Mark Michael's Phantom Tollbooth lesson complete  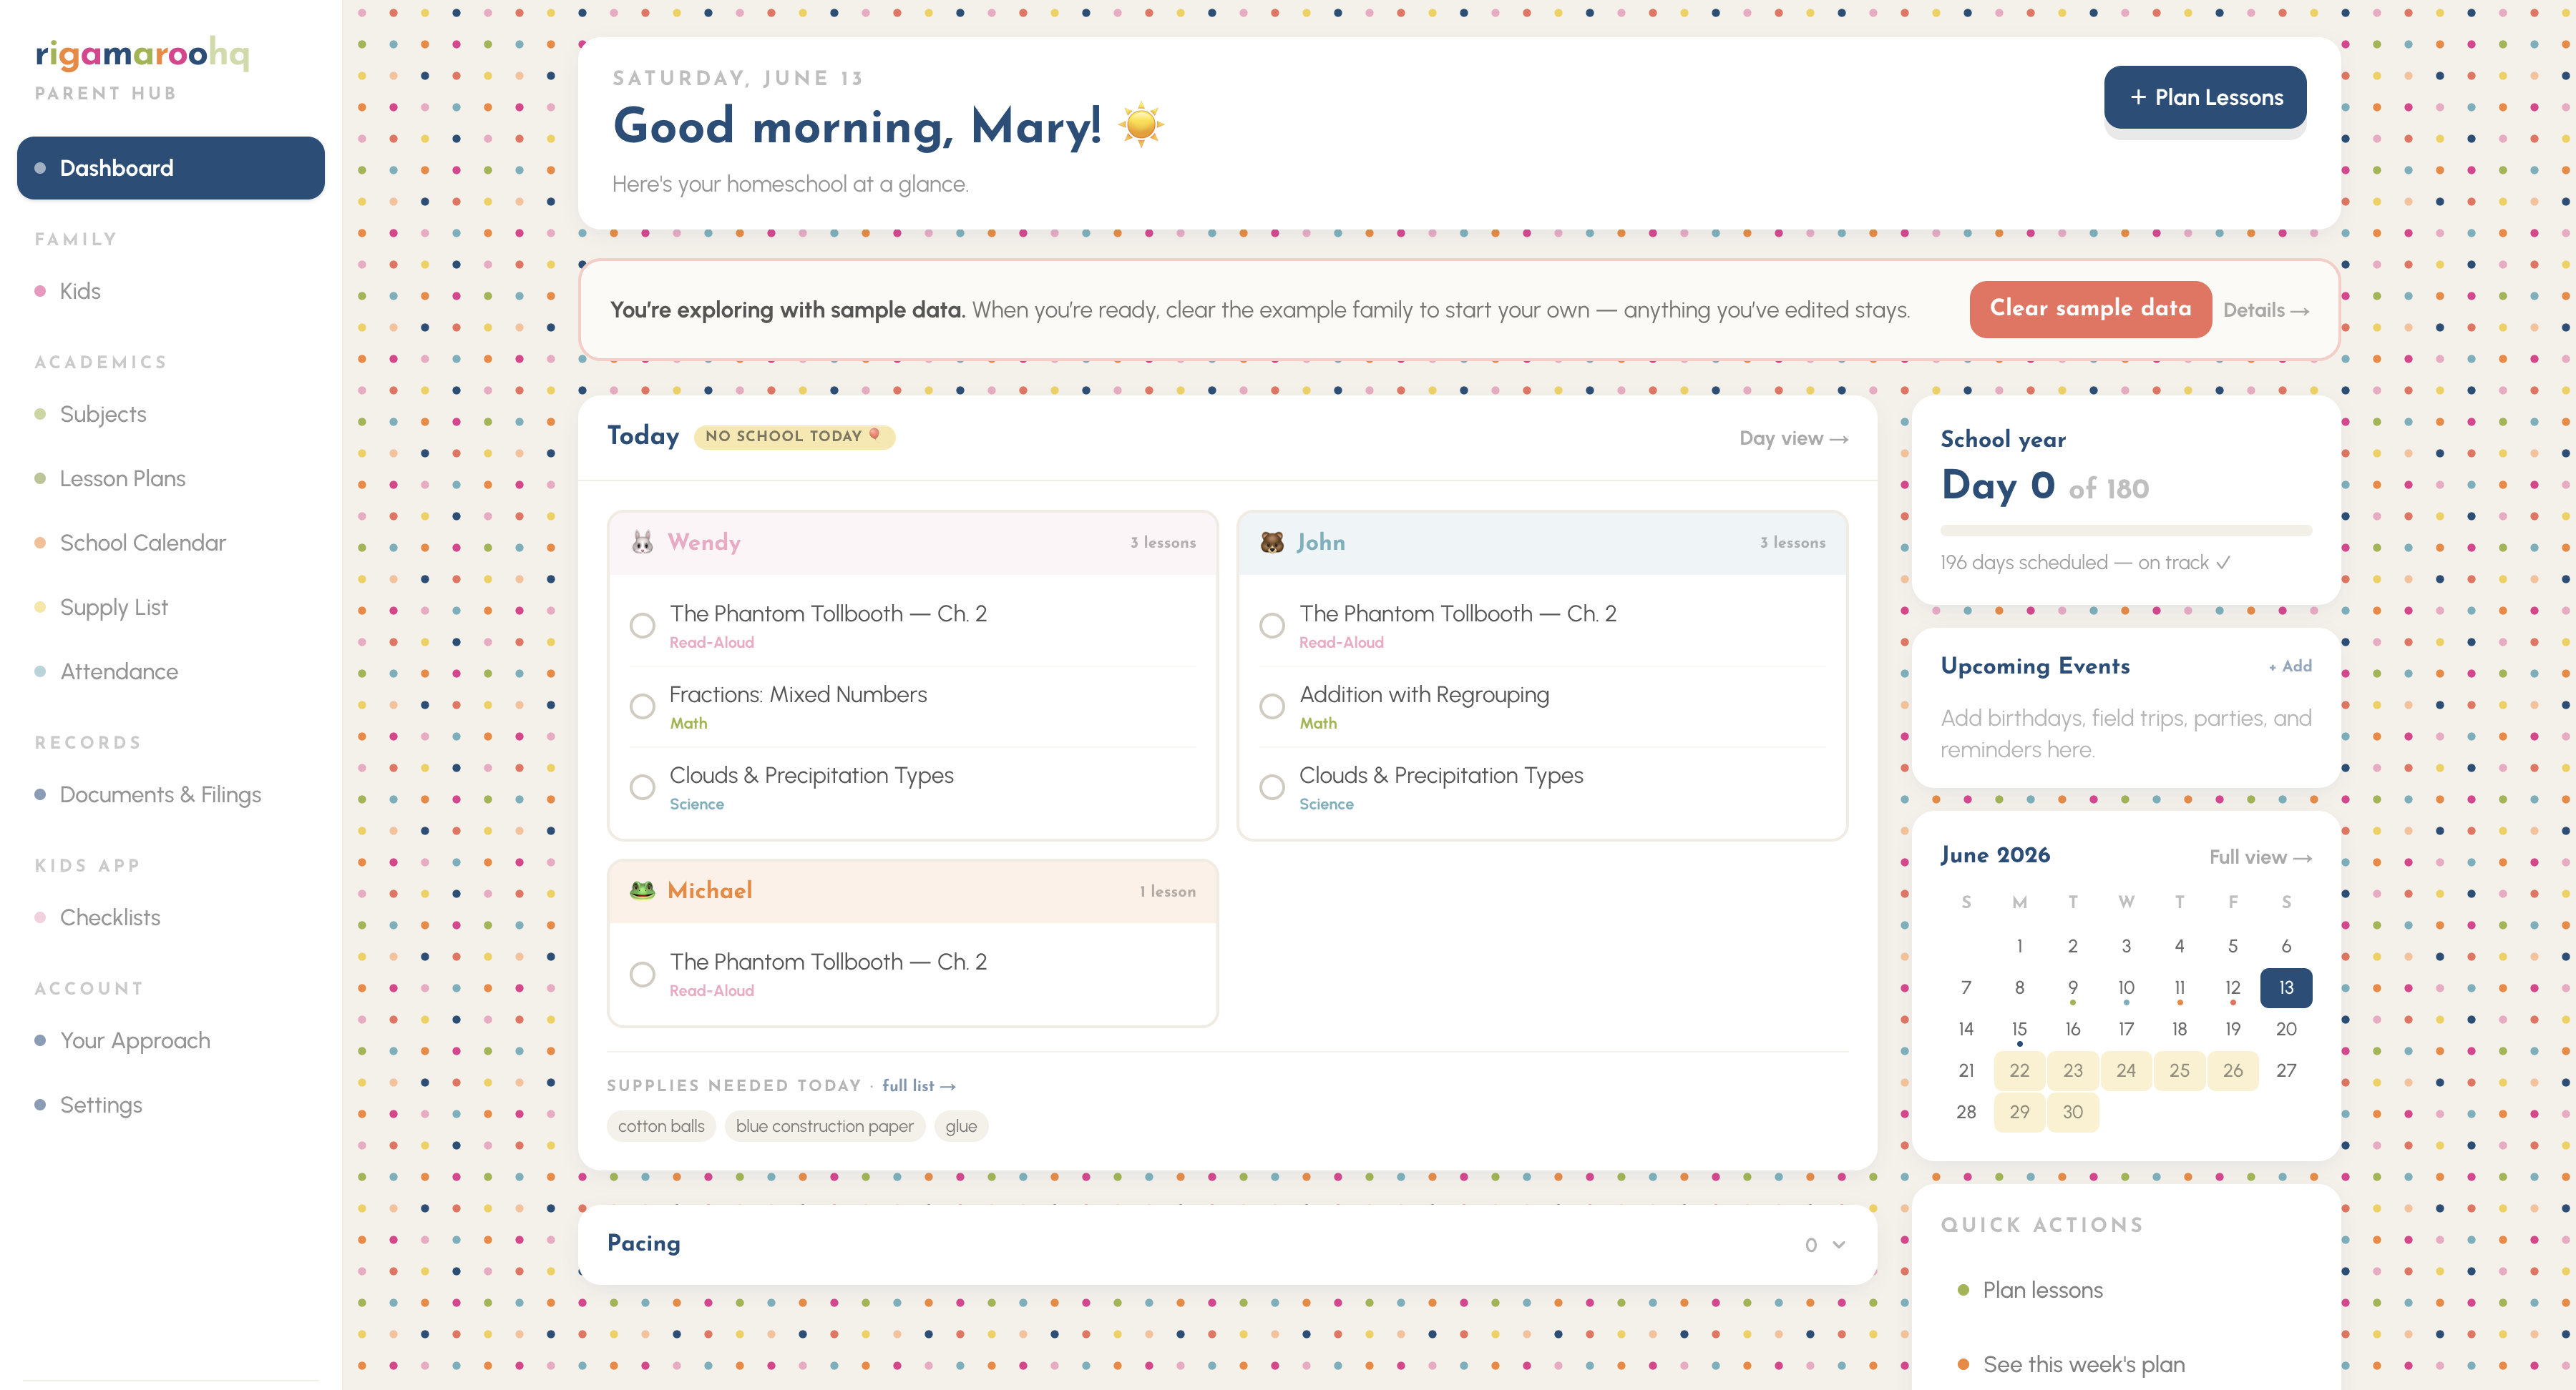pos(642,975)
